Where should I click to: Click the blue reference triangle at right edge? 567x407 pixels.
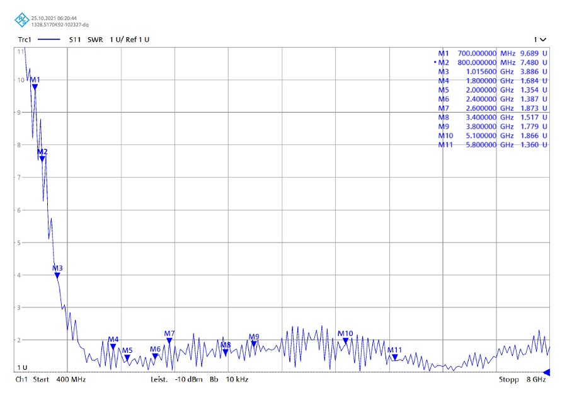(x=546, y=372)
